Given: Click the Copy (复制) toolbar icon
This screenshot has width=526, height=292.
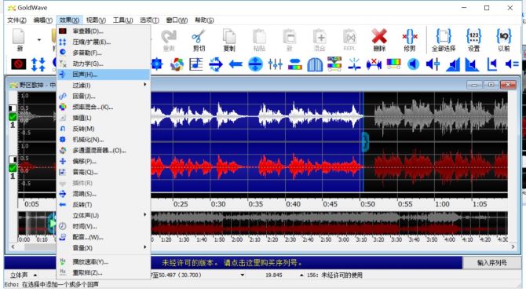Looking at the screenshot, I should click(228, 37).
